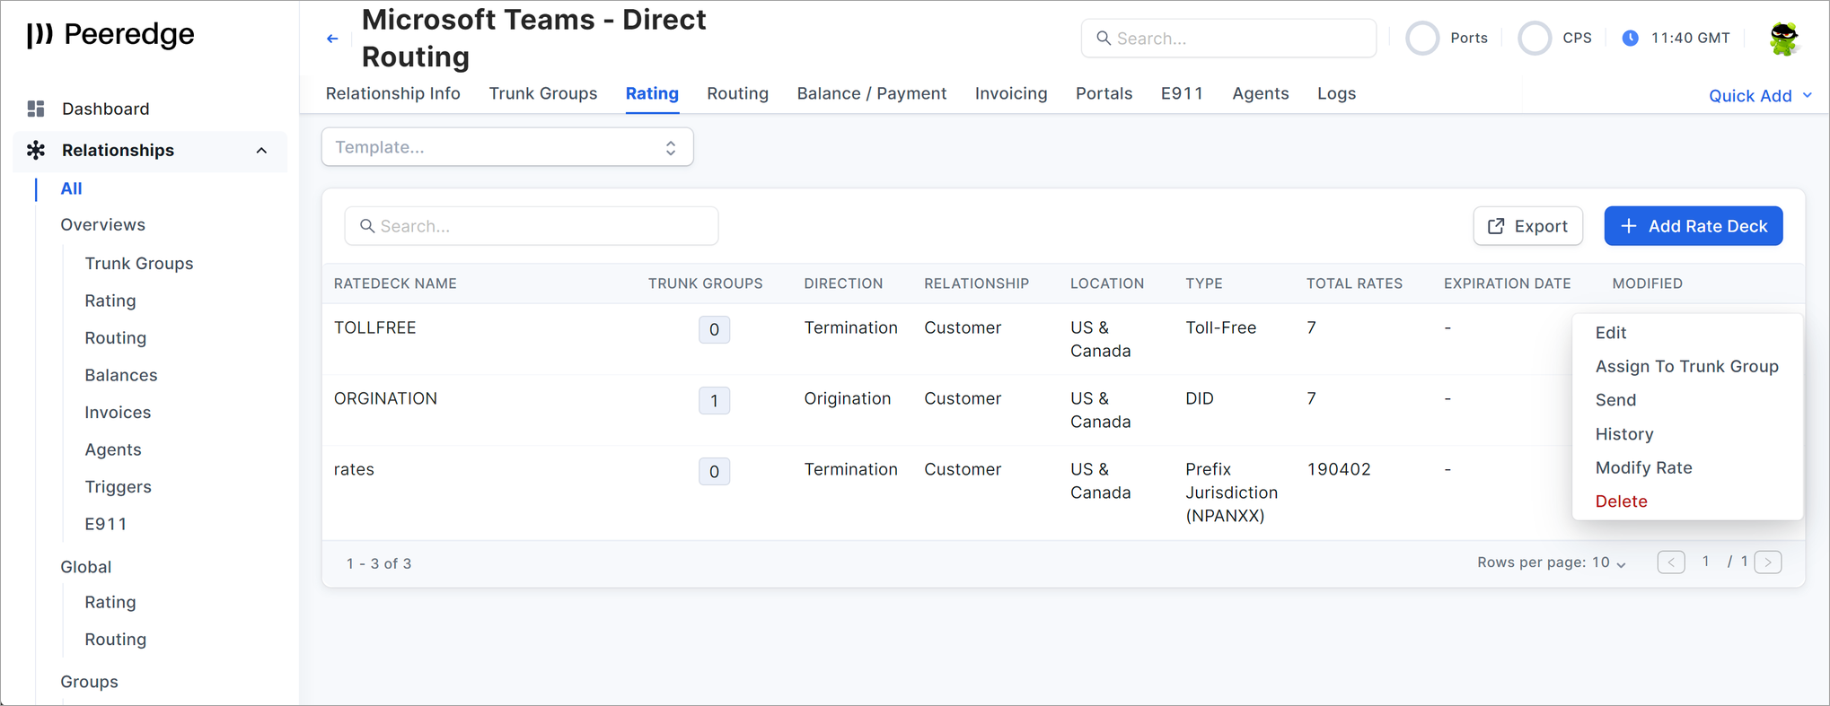
Task: Switch to the Trunk Groups tab
Action: click(x=542, y=93)
